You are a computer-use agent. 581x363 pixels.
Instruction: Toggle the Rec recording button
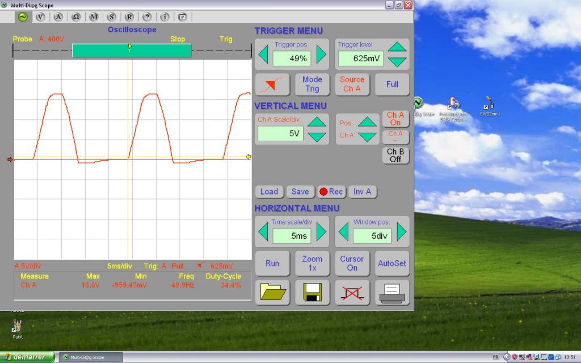point(331,192)
